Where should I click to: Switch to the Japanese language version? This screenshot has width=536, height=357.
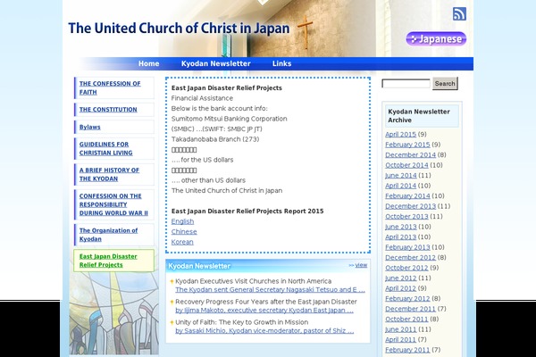(x=436, y=38)
